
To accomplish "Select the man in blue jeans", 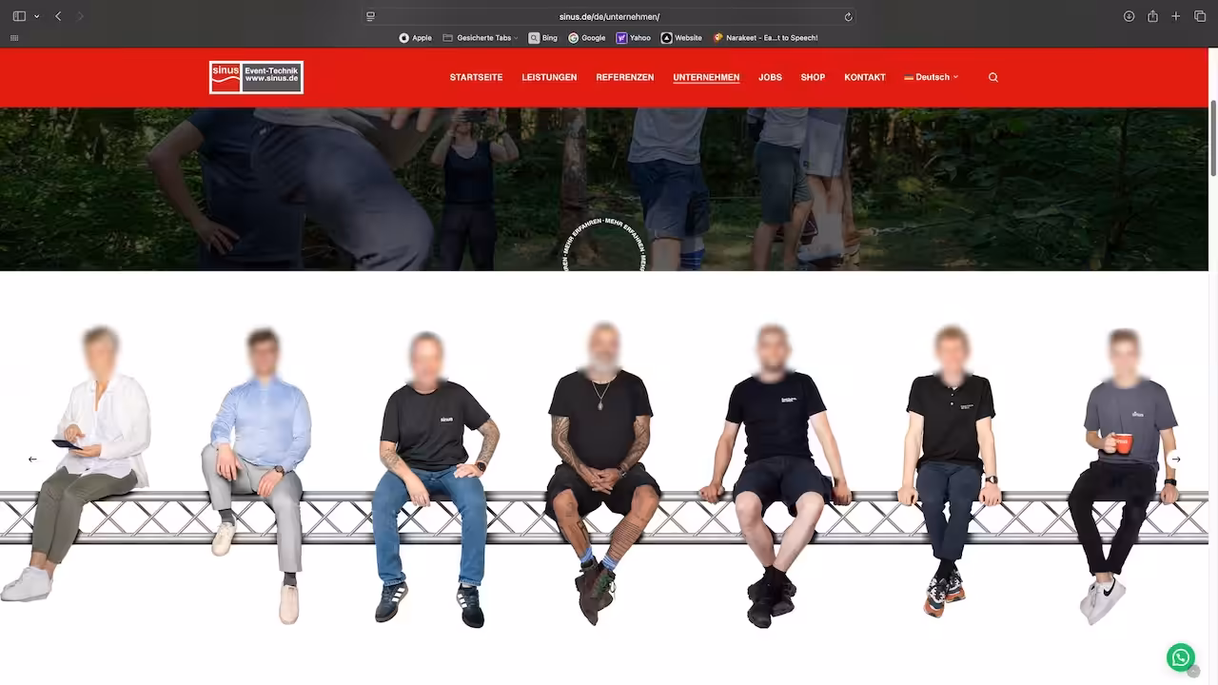I will click(x=435, y=479).
